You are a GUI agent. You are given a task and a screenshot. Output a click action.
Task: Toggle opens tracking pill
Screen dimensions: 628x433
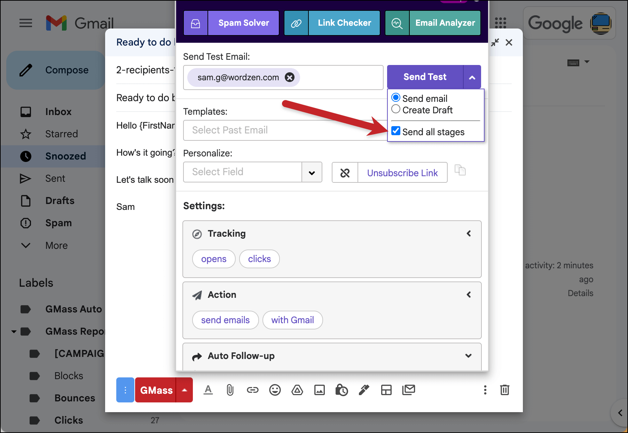tap(214, 259)
